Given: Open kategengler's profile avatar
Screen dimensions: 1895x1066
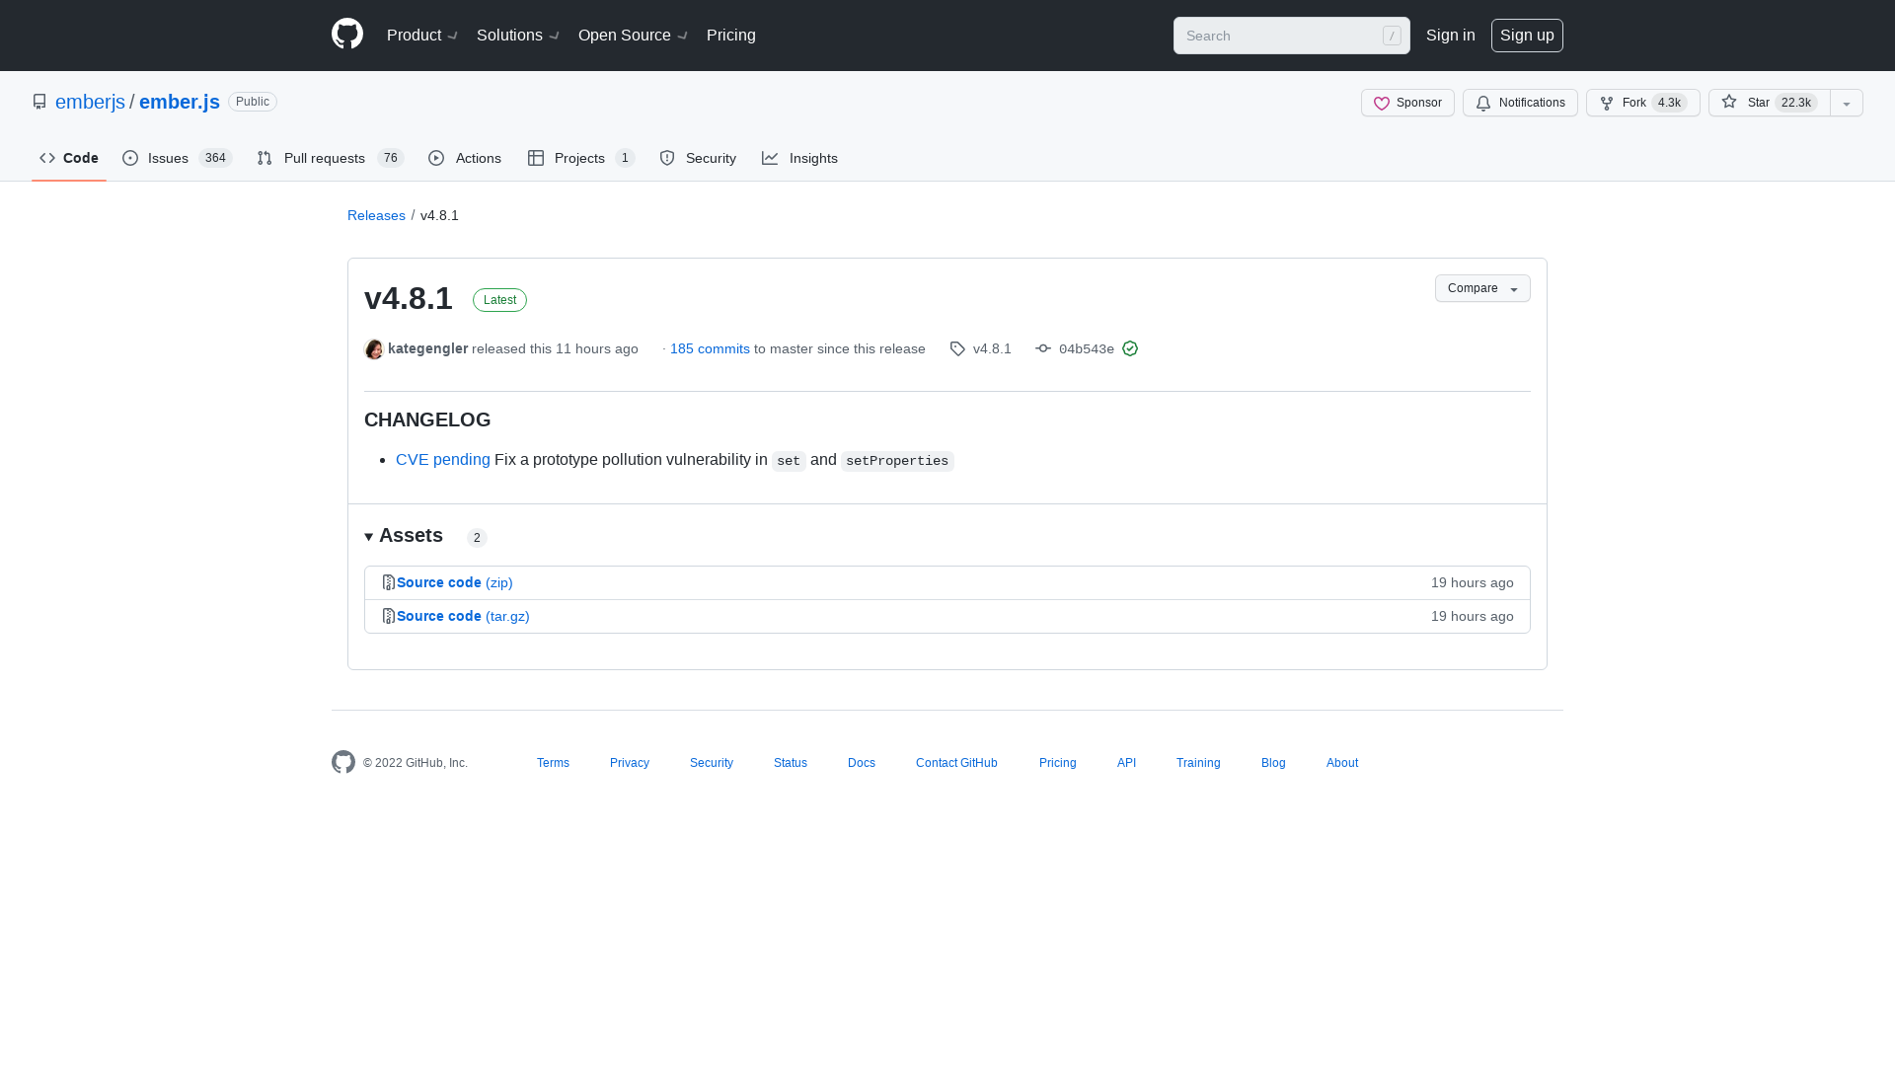Looking at the screenshot, I should click(x=374, y=348).
